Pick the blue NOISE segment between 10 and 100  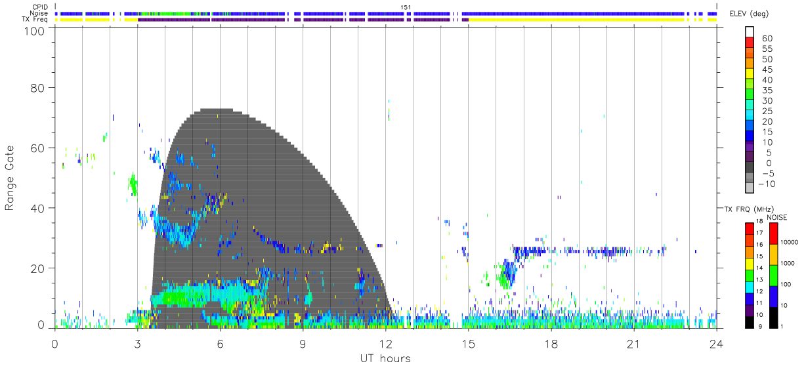pyautogui.click(x=773, y=296)
